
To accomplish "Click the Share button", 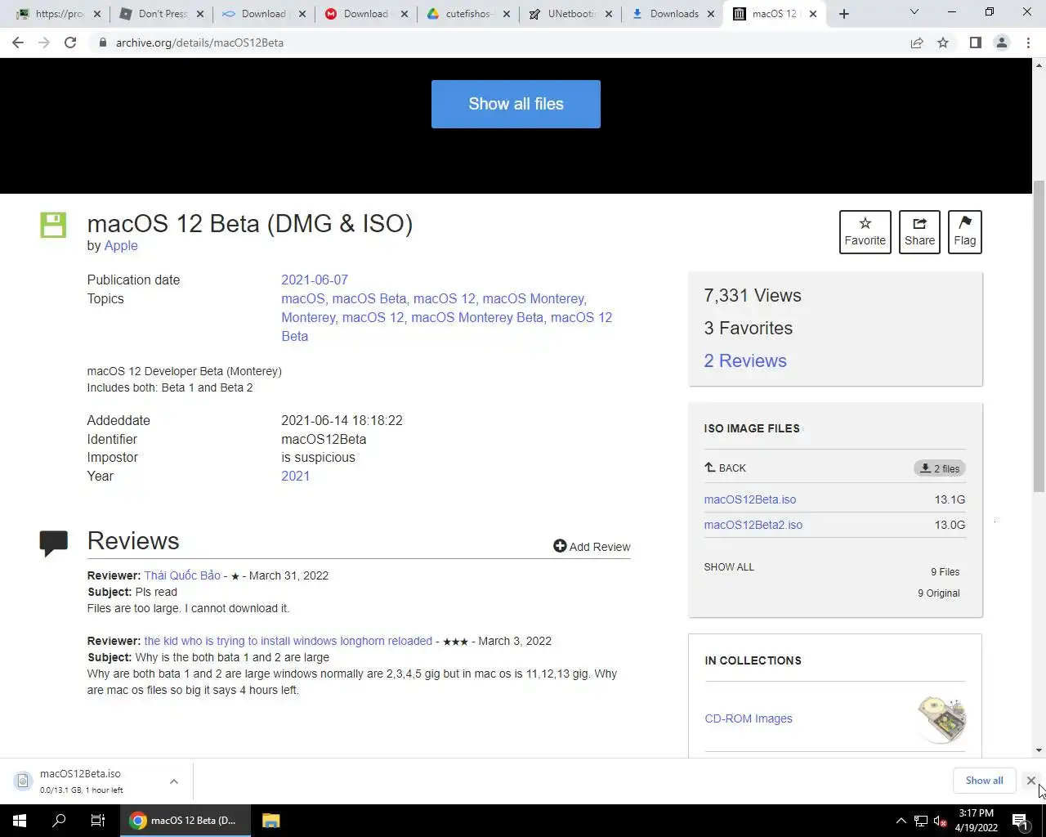I will pos(919,232).
